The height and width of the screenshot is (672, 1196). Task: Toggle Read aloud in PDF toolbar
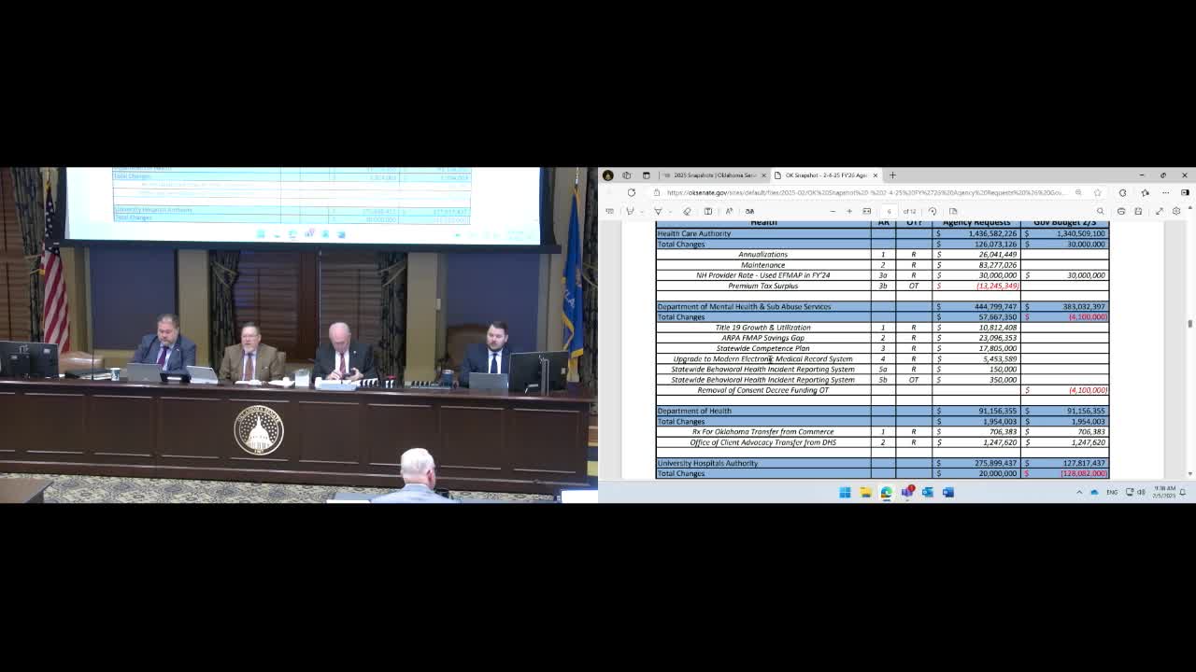coord(729,211)
